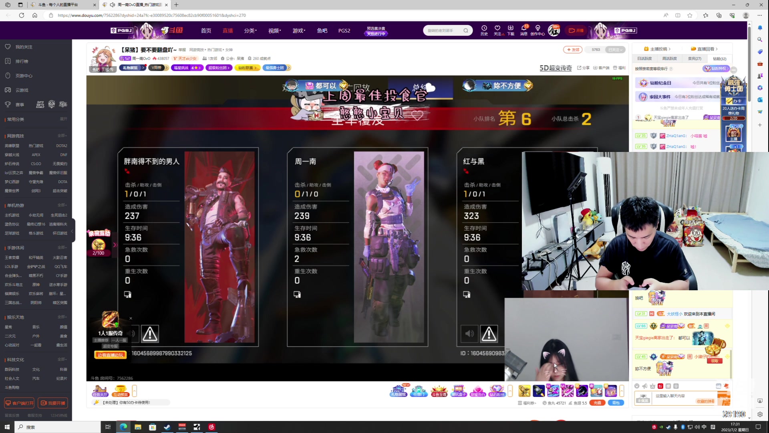
Task: Open the 斗鱼至尊 crown icon
Action: [x=439, y=391]
